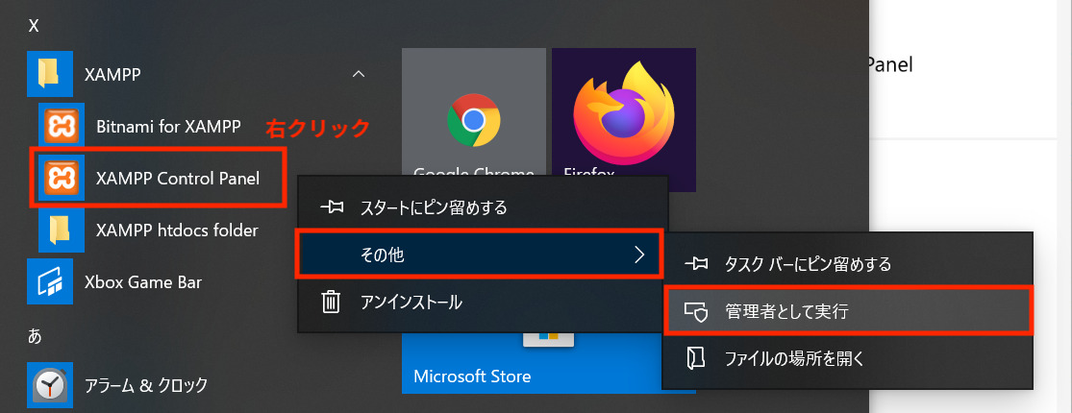The image size is (1072, 413).
Task: Open Xbox Game Bar icon
Action: pyautogui.click(x=49, y=281)
